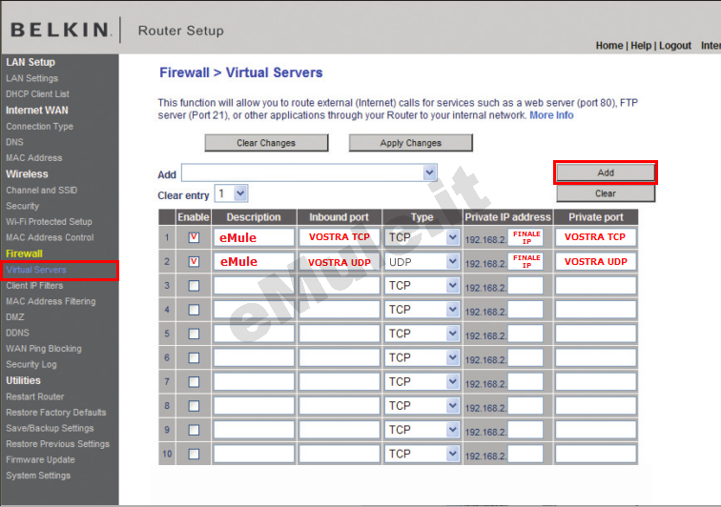This screenshot has width=721, height=507.
Task: Click the Description field in row 1
Action: 254,237
